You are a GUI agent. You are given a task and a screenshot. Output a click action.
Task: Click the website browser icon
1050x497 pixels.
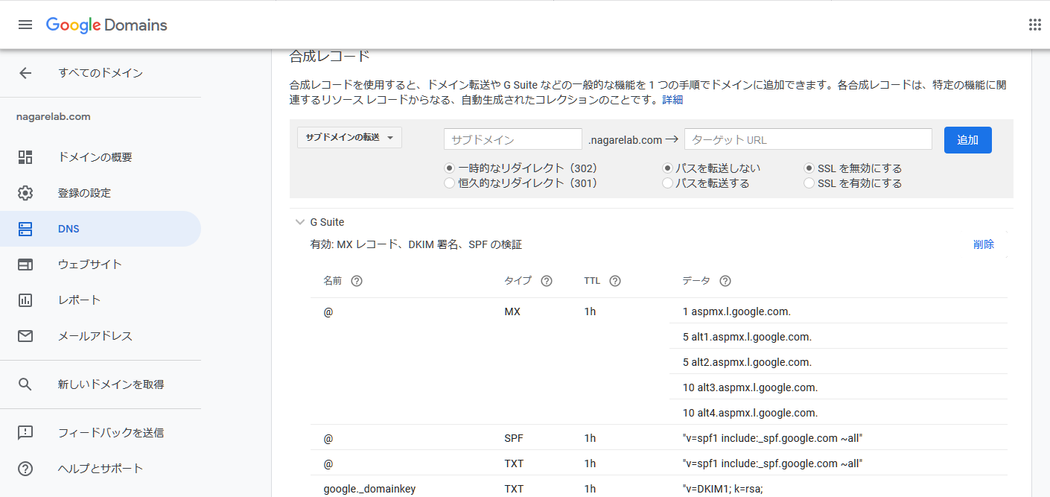tap(25, 265)
